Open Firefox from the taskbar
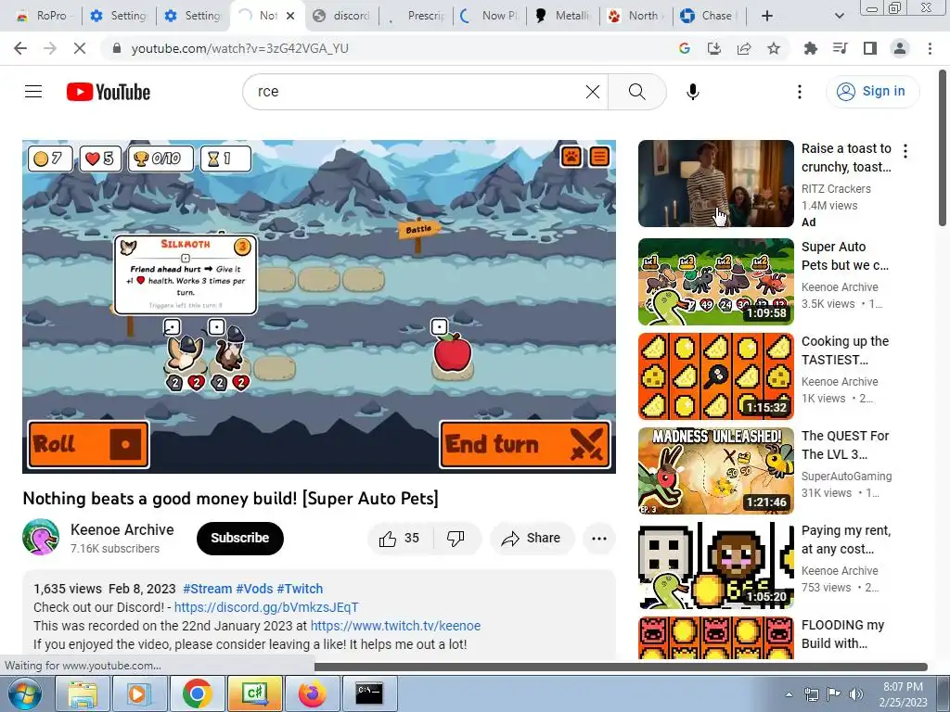The image size is (950, 712). [x=312, y=693]
